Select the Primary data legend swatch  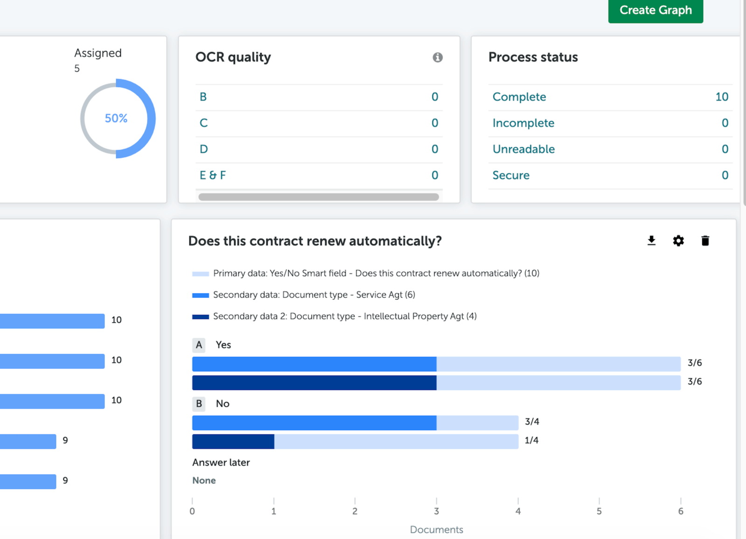(200, 273)
